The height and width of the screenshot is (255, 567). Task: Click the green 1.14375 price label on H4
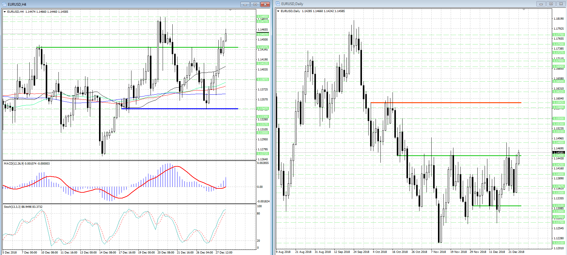(x=263, y=47)
